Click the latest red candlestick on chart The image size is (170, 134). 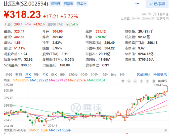point(167,89)
